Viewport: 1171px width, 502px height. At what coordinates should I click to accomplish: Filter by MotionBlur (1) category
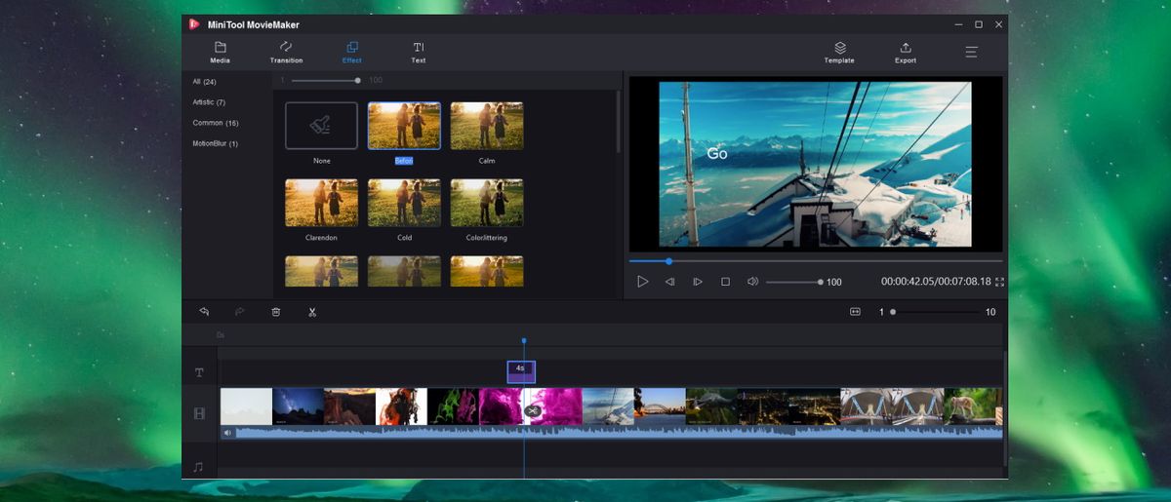(x=216, y=143)
